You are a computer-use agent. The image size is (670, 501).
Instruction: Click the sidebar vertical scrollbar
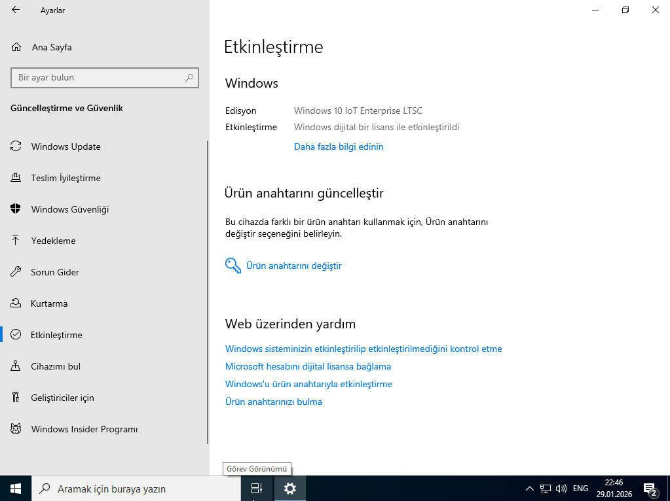(x=208, y=292)
